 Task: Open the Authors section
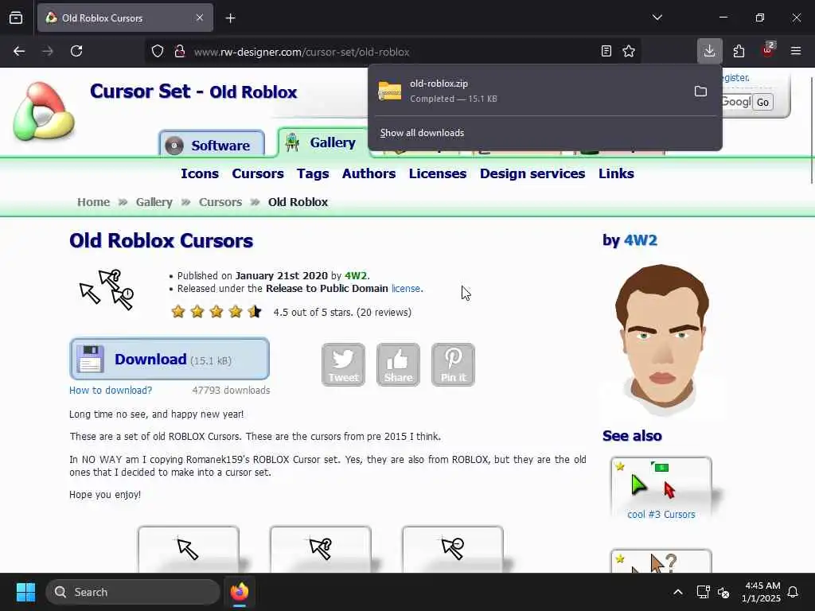tap(369, 173)
